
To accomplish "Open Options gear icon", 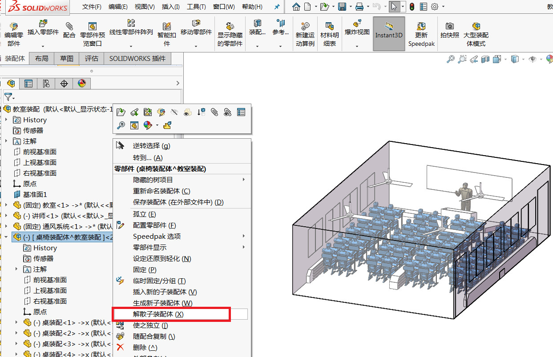I will click(x=434, y=7).
